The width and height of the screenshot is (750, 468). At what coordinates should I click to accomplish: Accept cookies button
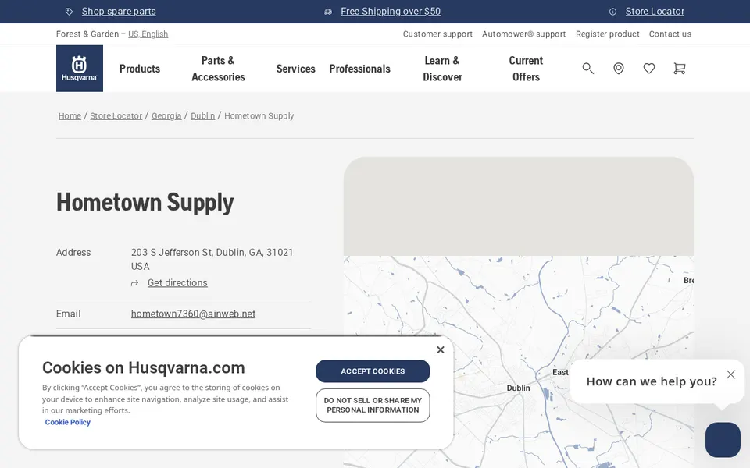(373, 371)
